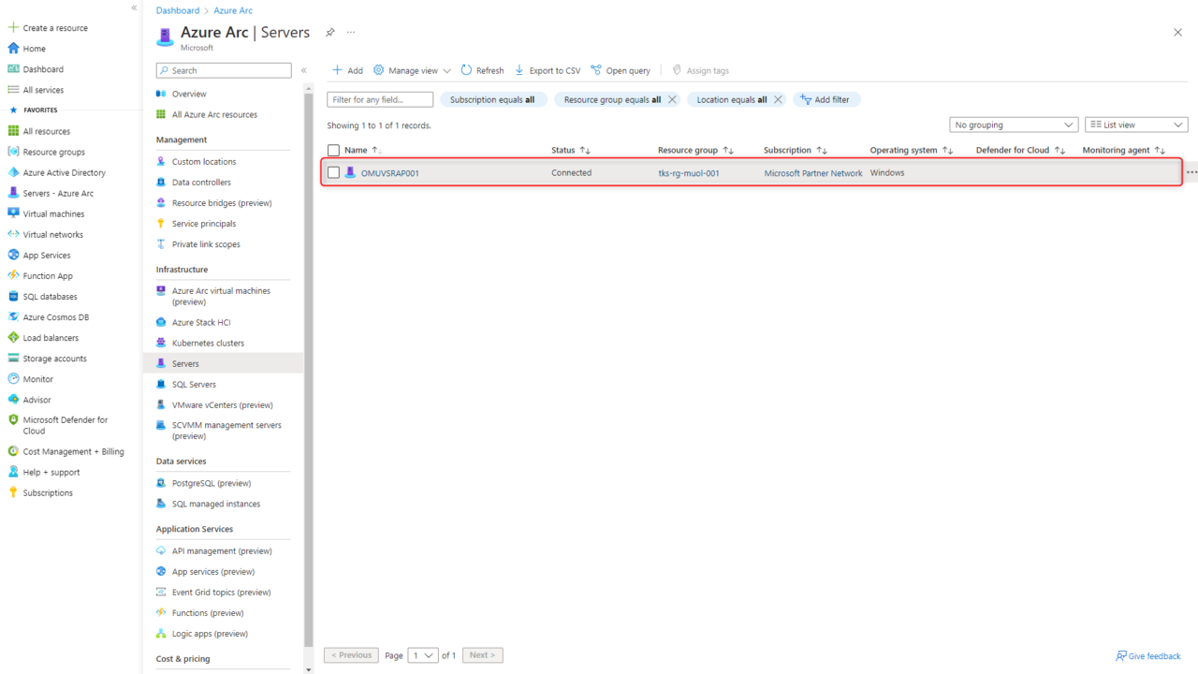Launch Microsoft Defender for Cloud

65,426
